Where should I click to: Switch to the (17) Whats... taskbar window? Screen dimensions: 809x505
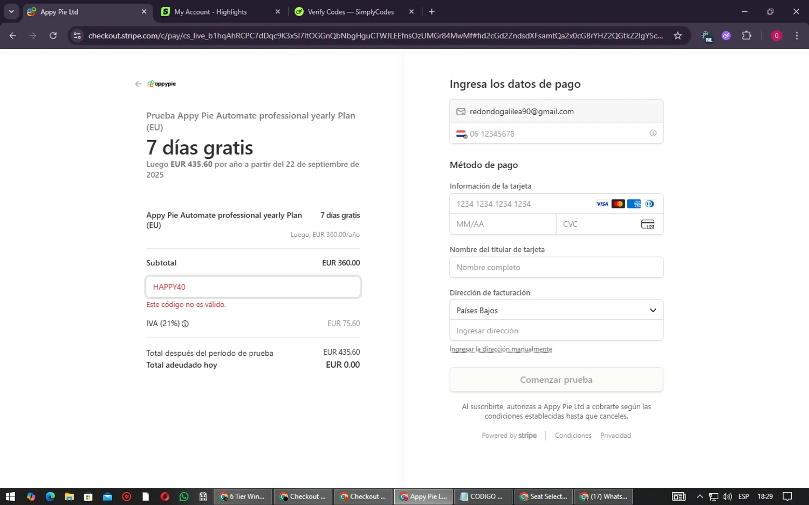point(604,497)
